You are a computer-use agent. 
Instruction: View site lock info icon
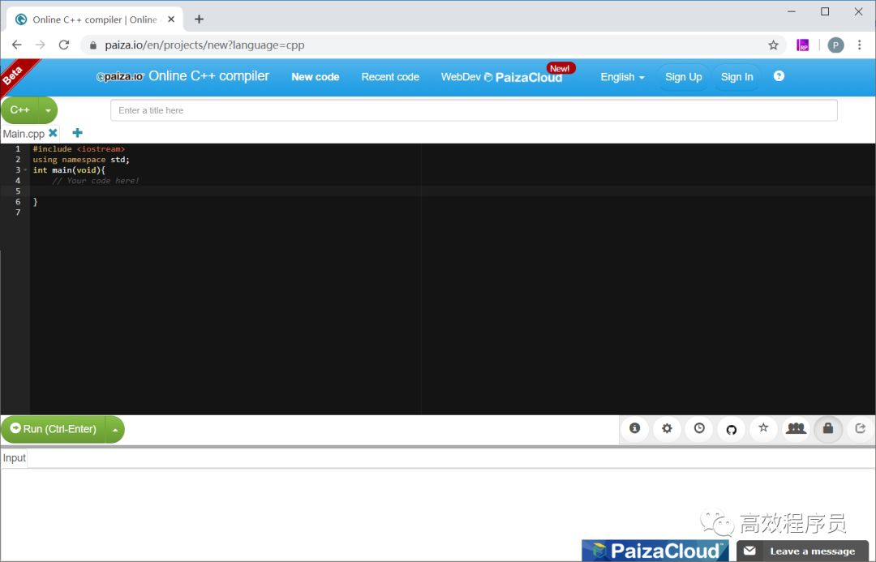click(93, 45)
